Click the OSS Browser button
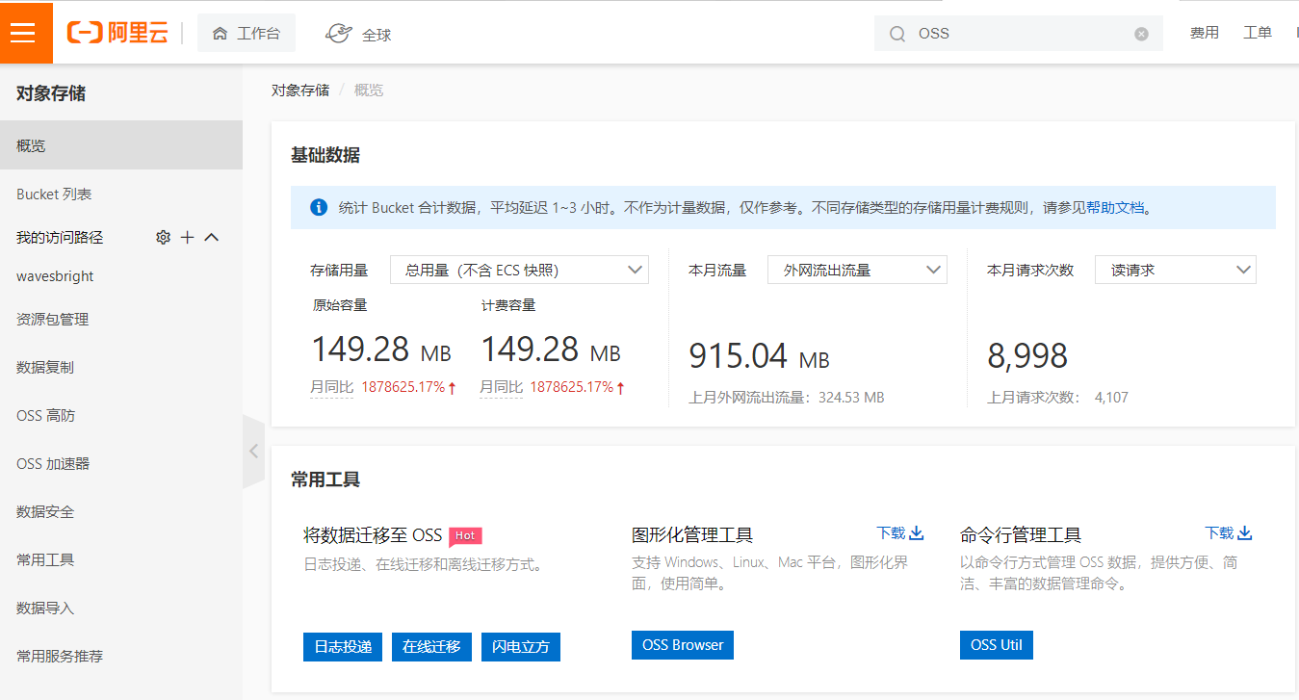The image size is (1299, 700). point(683,645)
